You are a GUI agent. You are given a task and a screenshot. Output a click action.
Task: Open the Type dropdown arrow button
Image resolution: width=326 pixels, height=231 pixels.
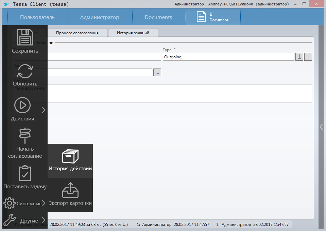click(299, 57)
